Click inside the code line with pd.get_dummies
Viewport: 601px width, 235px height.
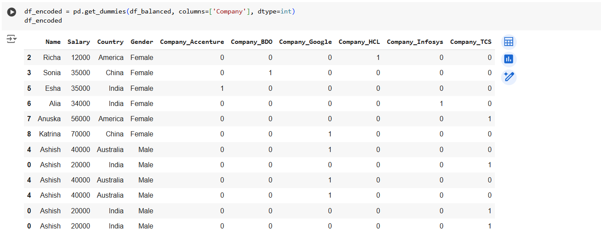click(x=159, y=12)
